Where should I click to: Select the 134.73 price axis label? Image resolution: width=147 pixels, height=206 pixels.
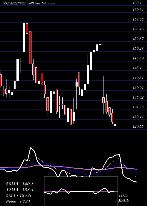pos(138,107)
